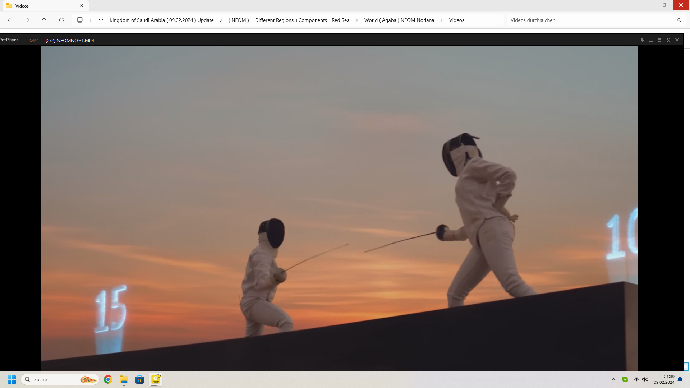Switch PotPlayer to fullscreen

668,40
